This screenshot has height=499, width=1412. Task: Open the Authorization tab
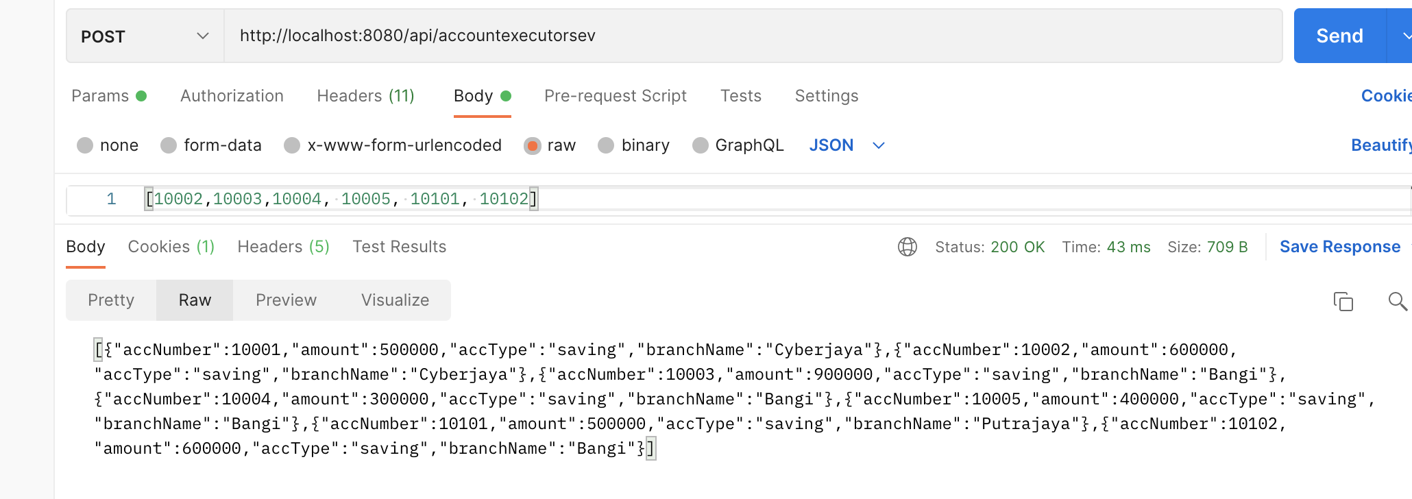232,96
